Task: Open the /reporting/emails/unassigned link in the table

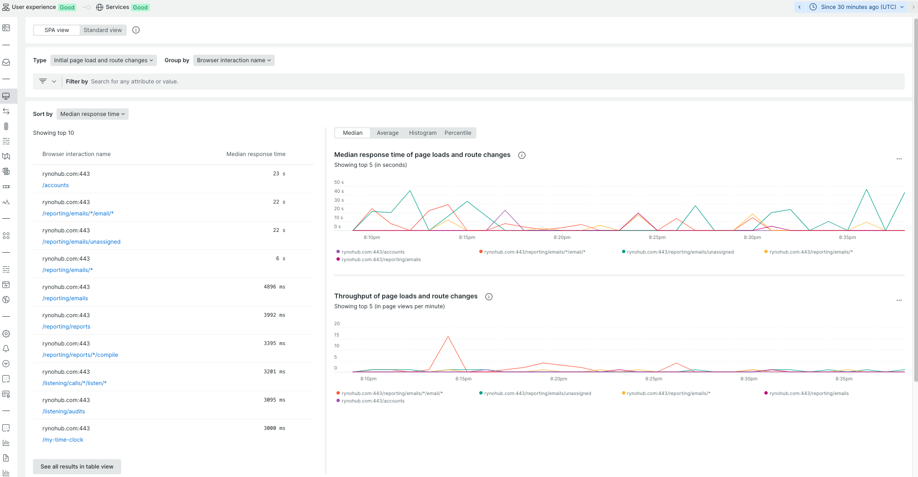Action: point(82,242)
